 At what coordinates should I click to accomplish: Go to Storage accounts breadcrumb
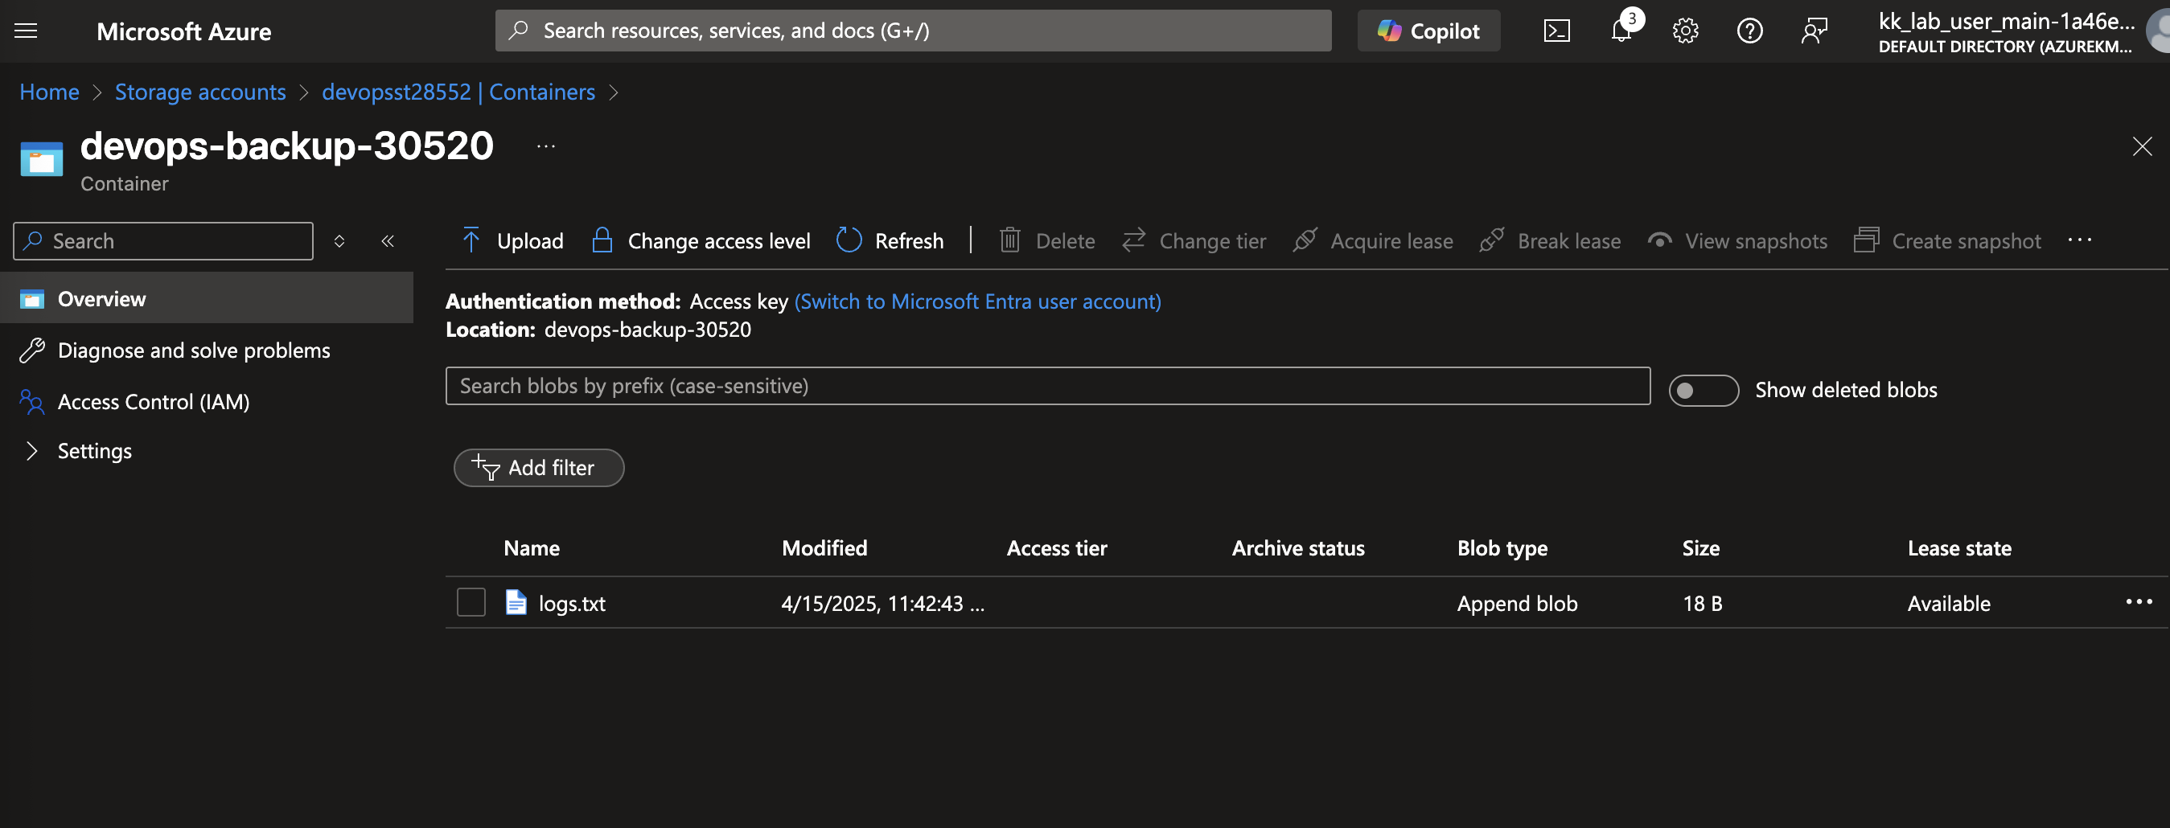tap(200, 92)
